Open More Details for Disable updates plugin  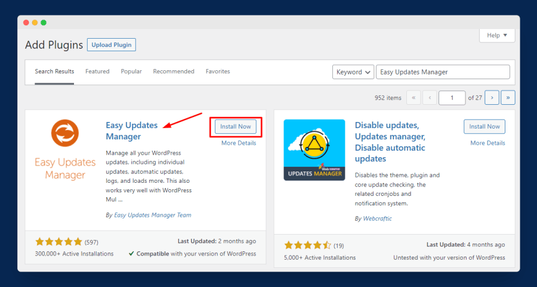[487, 143]
